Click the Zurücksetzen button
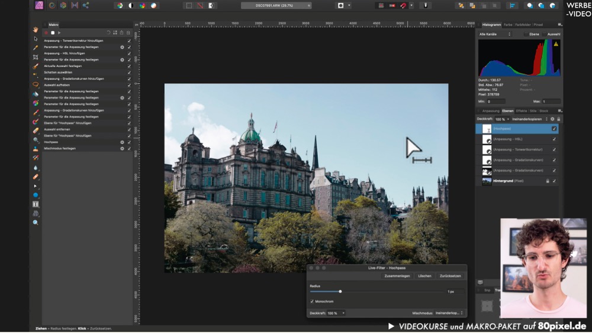Viewport: 592px width, 333px height. click(x=450, y=276)
